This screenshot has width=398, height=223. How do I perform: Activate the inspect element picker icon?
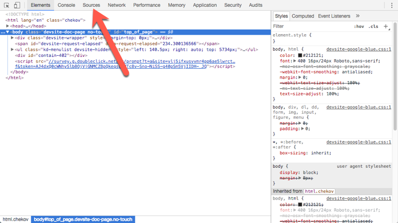point(7,5)
